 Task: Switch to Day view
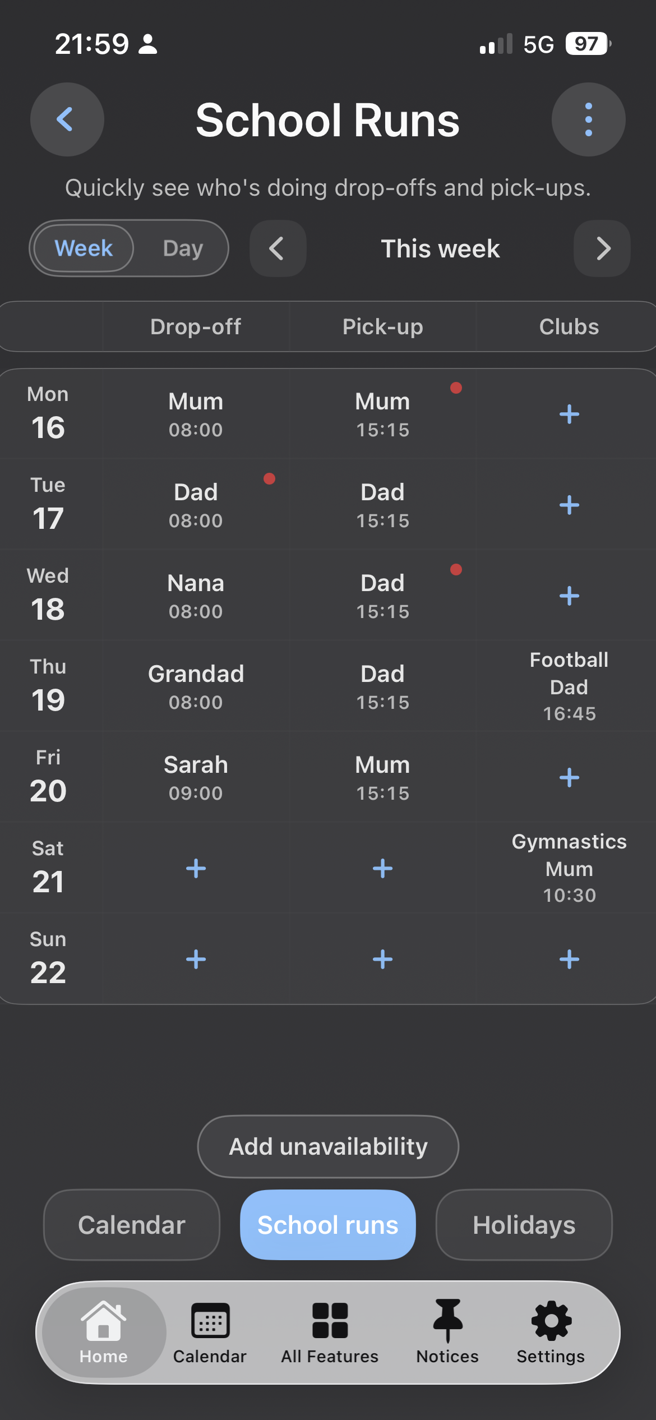183,248
